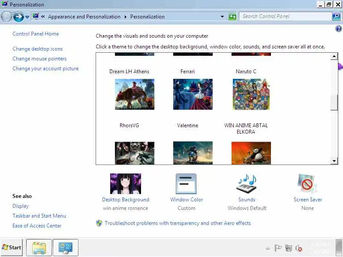Expand the breadcrumb arrow after Appearance and Personalization

point(126,17)
